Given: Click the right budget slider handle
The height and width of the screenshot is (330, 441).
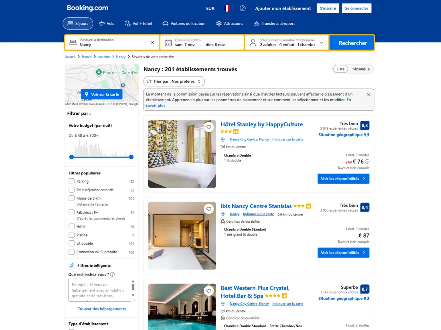Looking at the screenshot, I should click(131, 157).
